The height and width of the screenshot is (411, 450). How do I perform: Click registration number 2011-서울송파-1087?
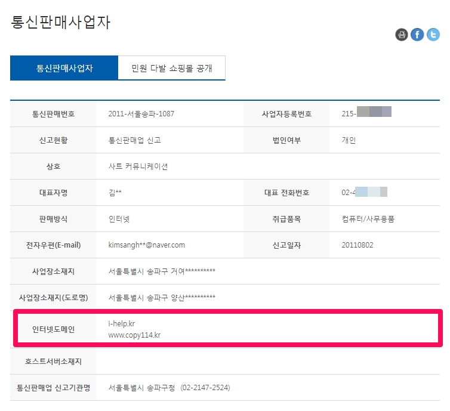141,114
